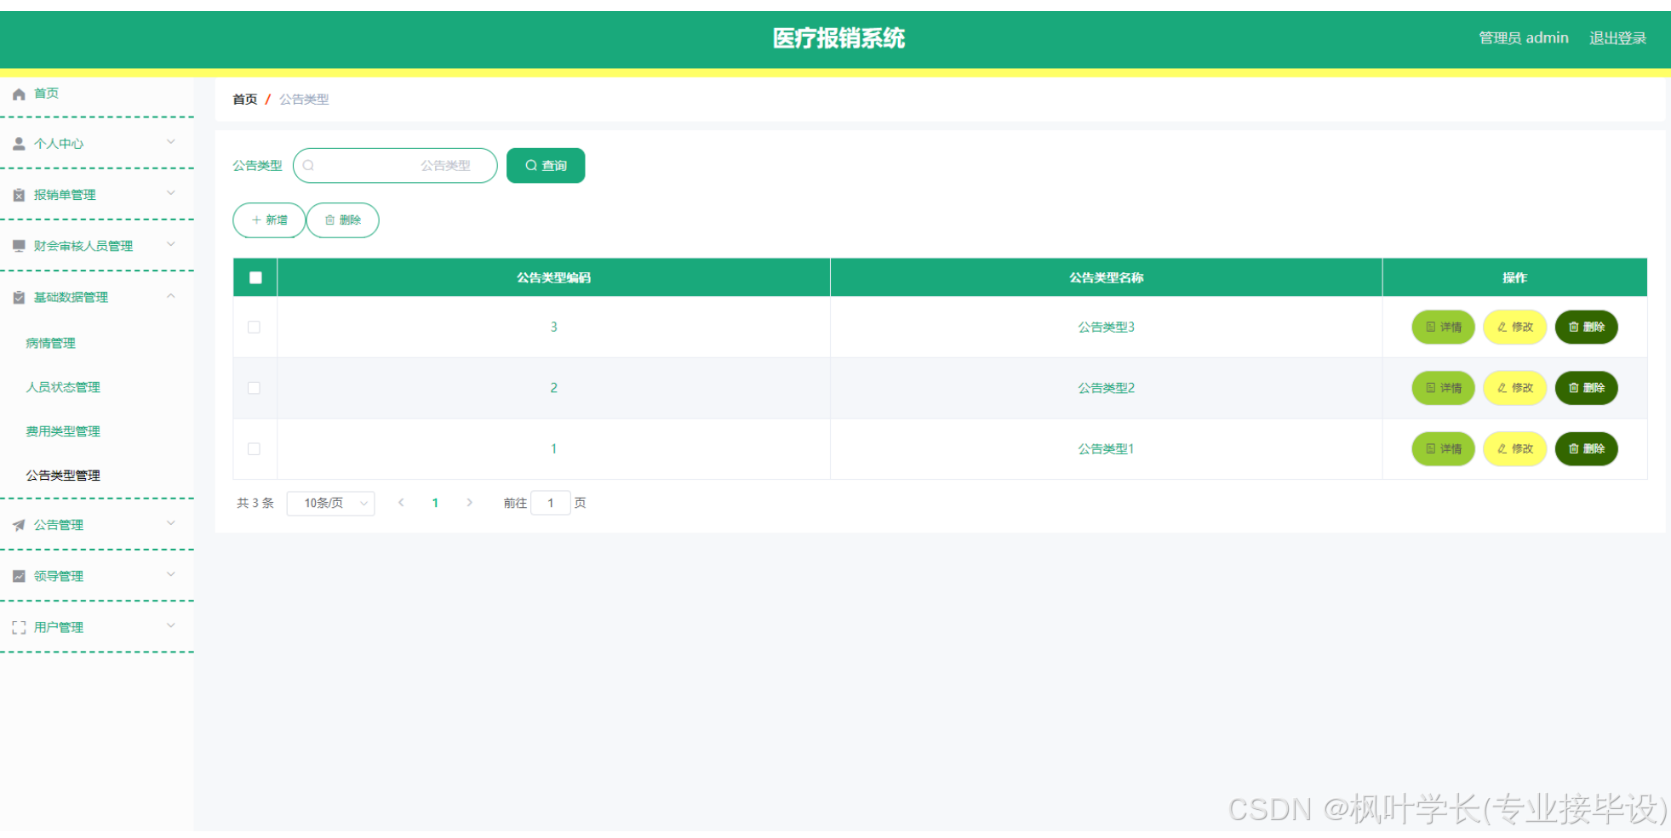
Task: Check the row with code 3
Action: coord(254,327)
